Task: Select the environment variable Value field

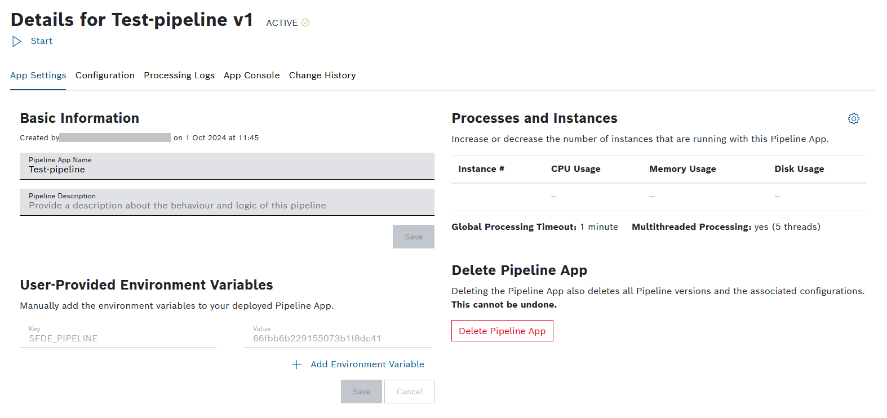Action: click(338, 338)
